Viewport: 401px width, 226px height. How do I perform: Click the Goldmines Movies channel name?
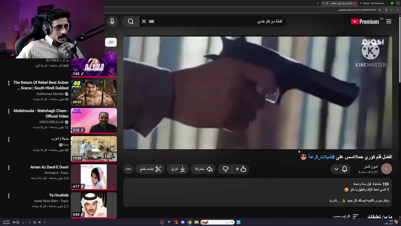[x=50, y=94]
